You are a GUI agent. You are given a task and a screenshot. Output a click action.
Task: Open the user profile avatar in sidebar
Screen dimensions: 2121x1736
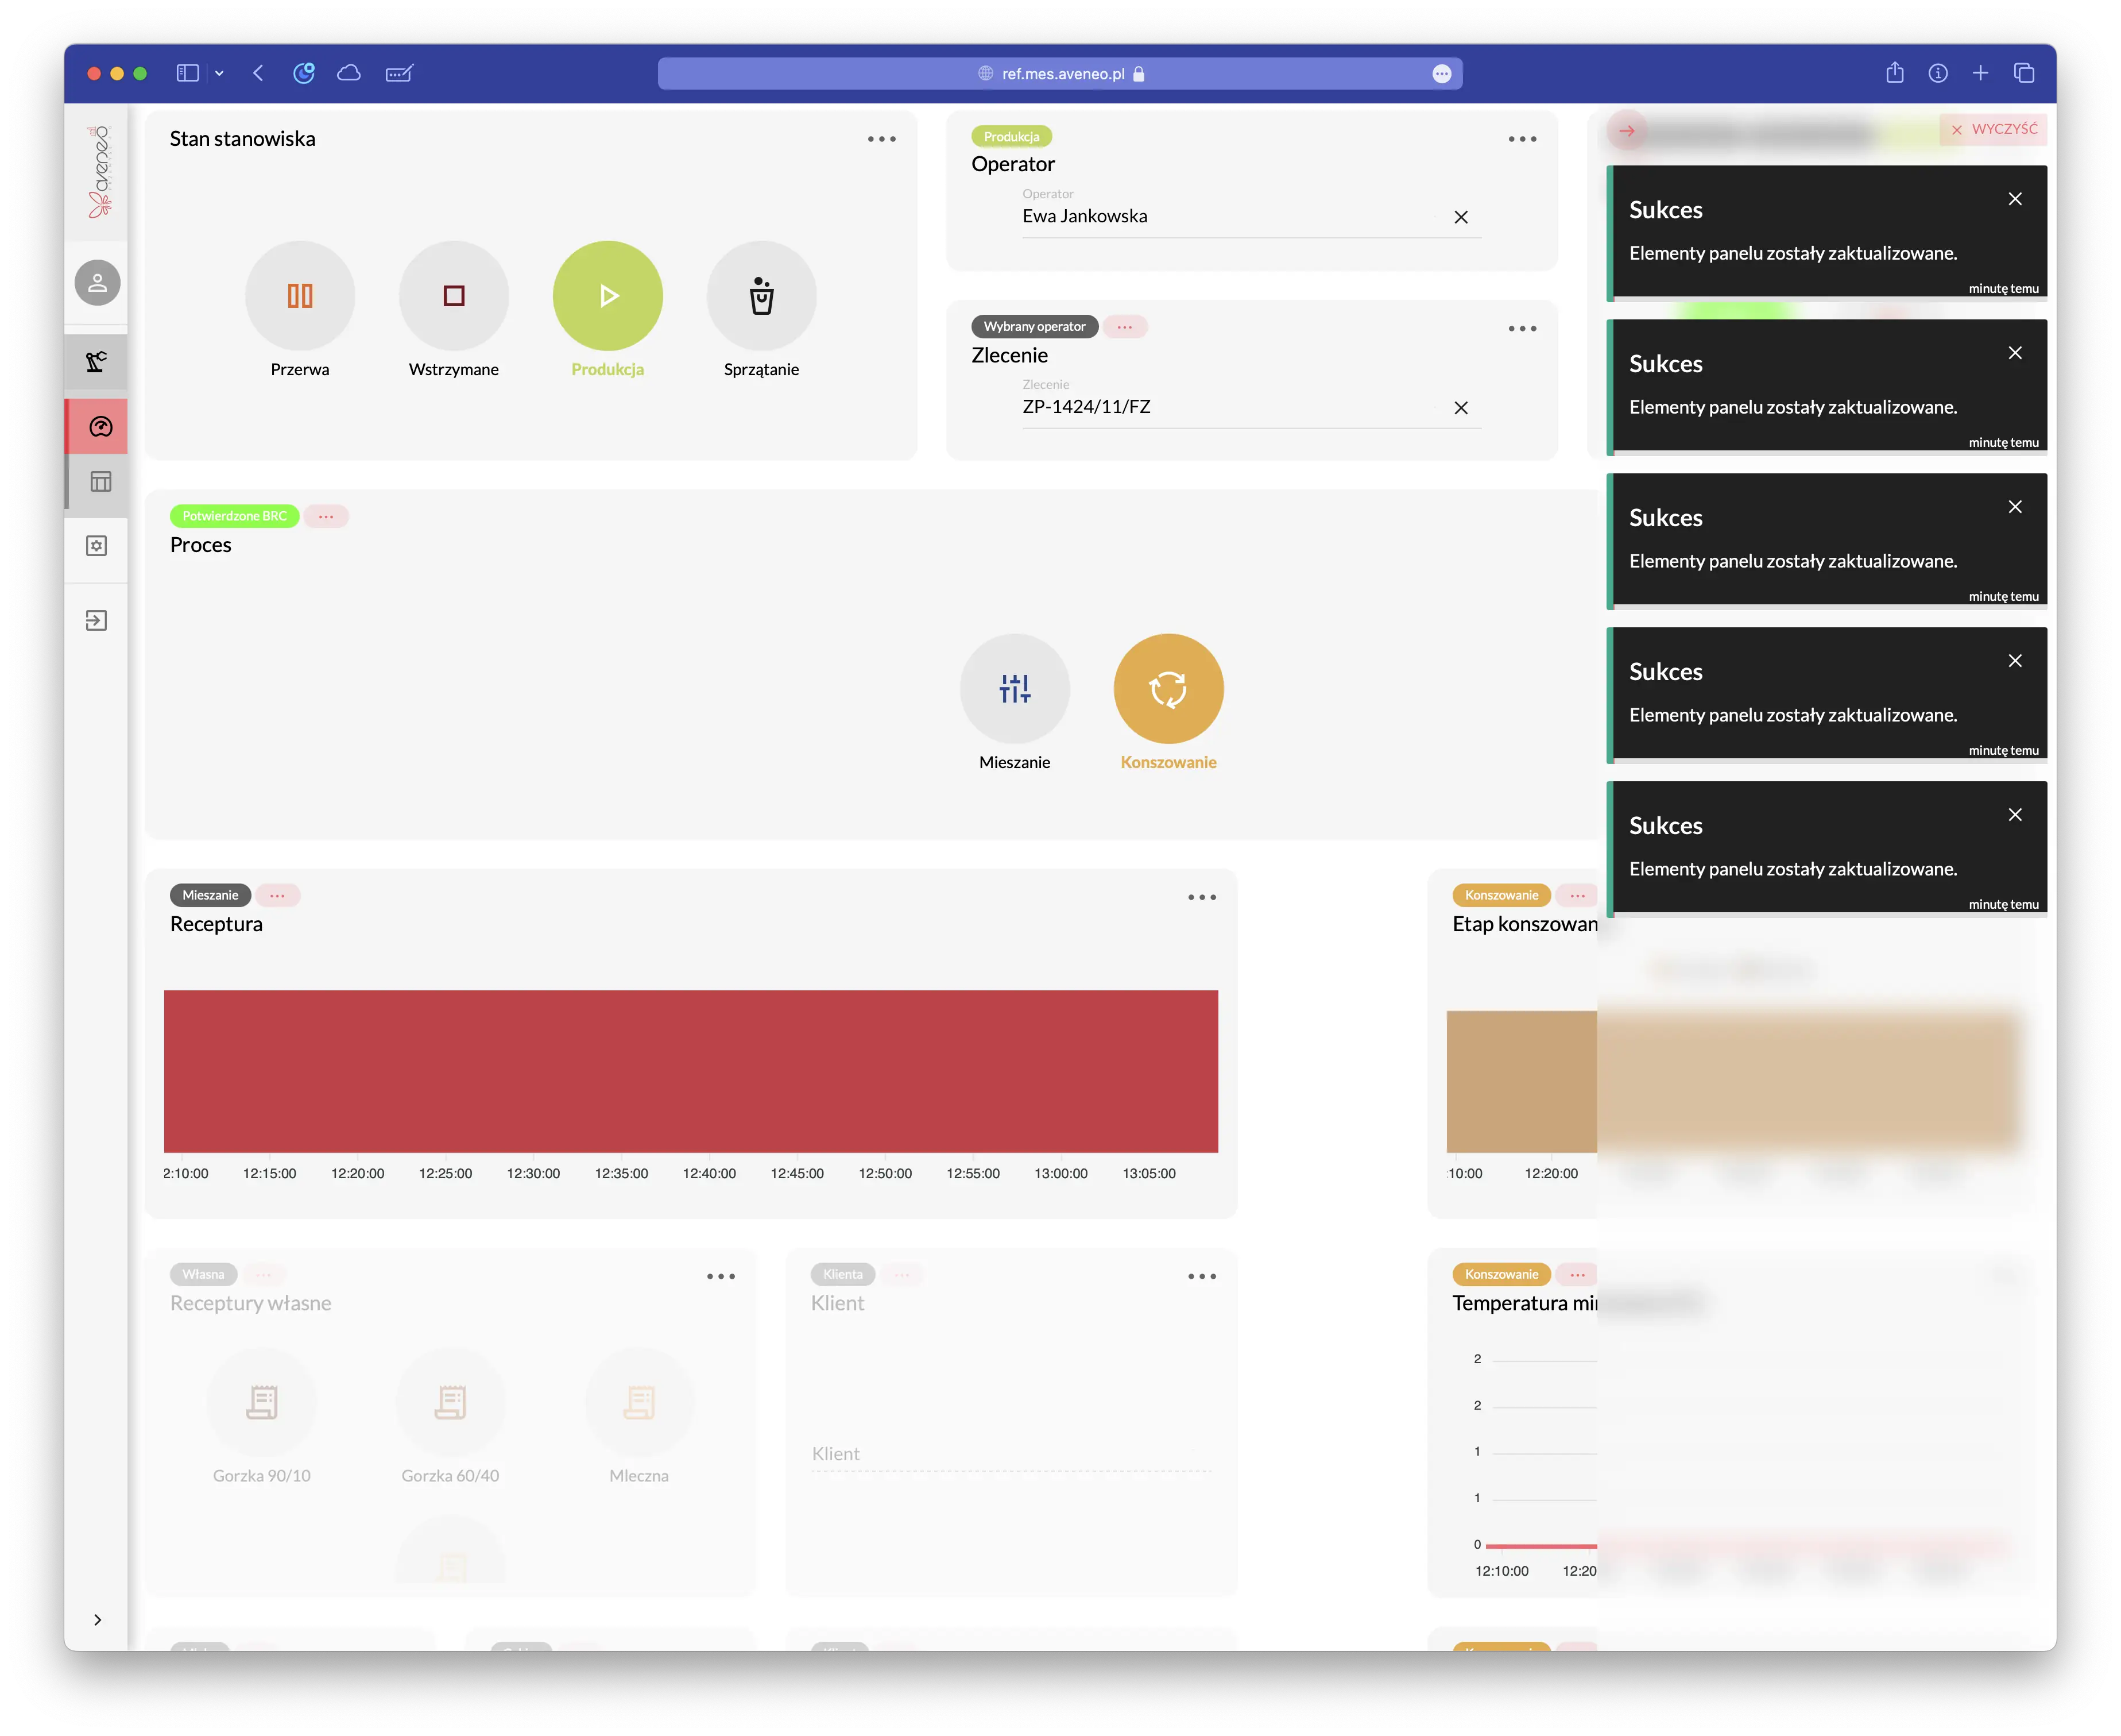click(x=98, y=283)
